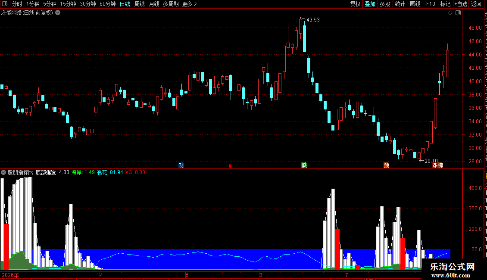Open the 多股 multi-stock view
This screenshot has width=487, height=280.
click(x=385, y=4)
